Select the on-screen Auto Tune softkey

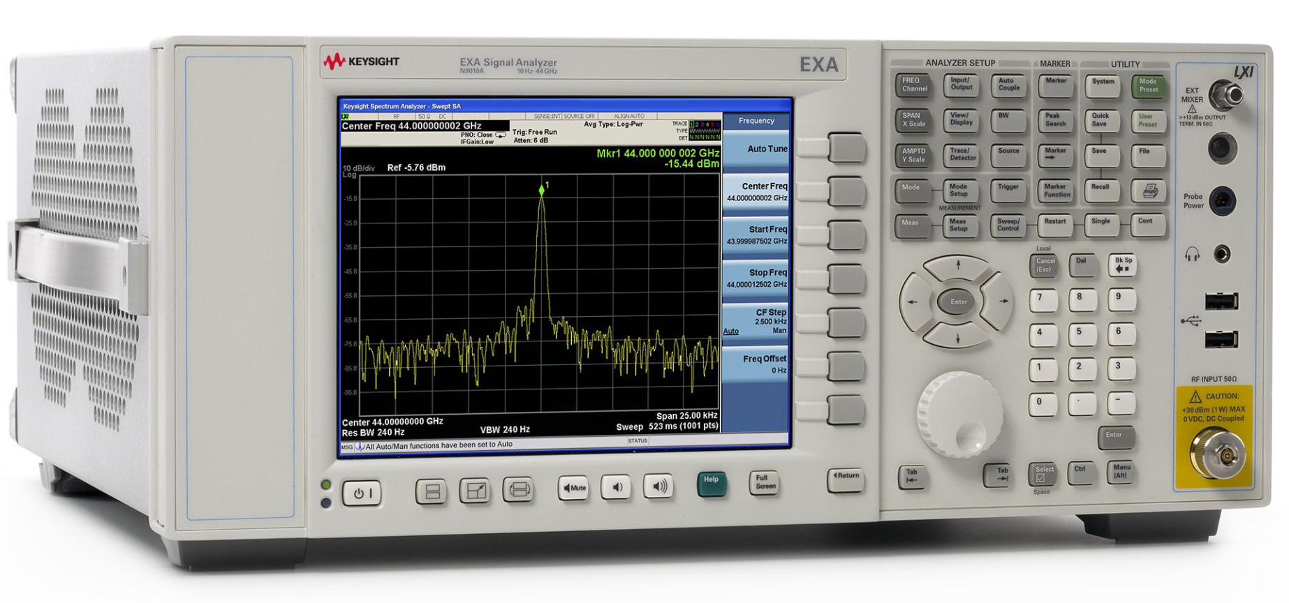(757, 149)
